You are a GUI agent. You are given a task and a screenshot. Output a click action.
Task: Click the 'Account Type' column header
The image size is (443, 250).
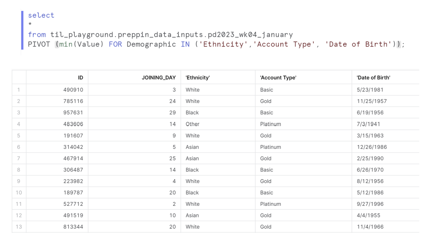pyautogui.click(x=278, y=78)
